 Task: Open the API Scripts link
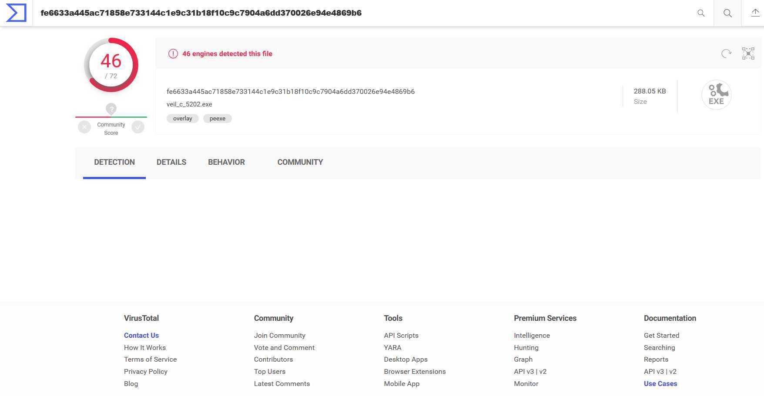(401, 336)
